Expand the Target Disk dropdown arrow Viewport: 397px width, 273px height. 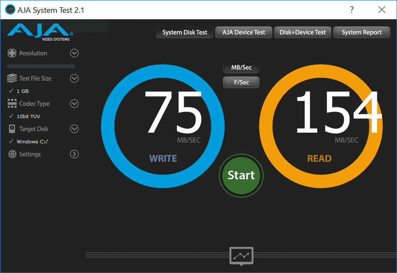pyautogui.click(x=74, y=129)
